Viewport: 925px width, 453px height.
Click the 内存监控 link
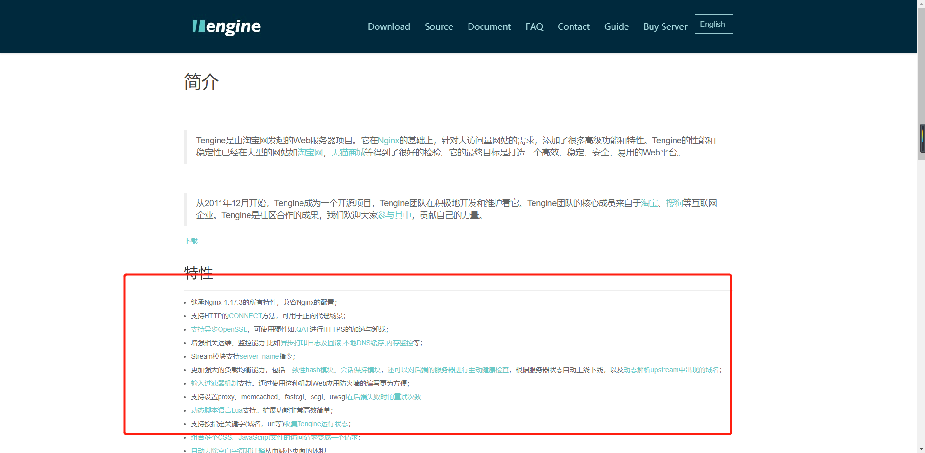click(400, 343)
